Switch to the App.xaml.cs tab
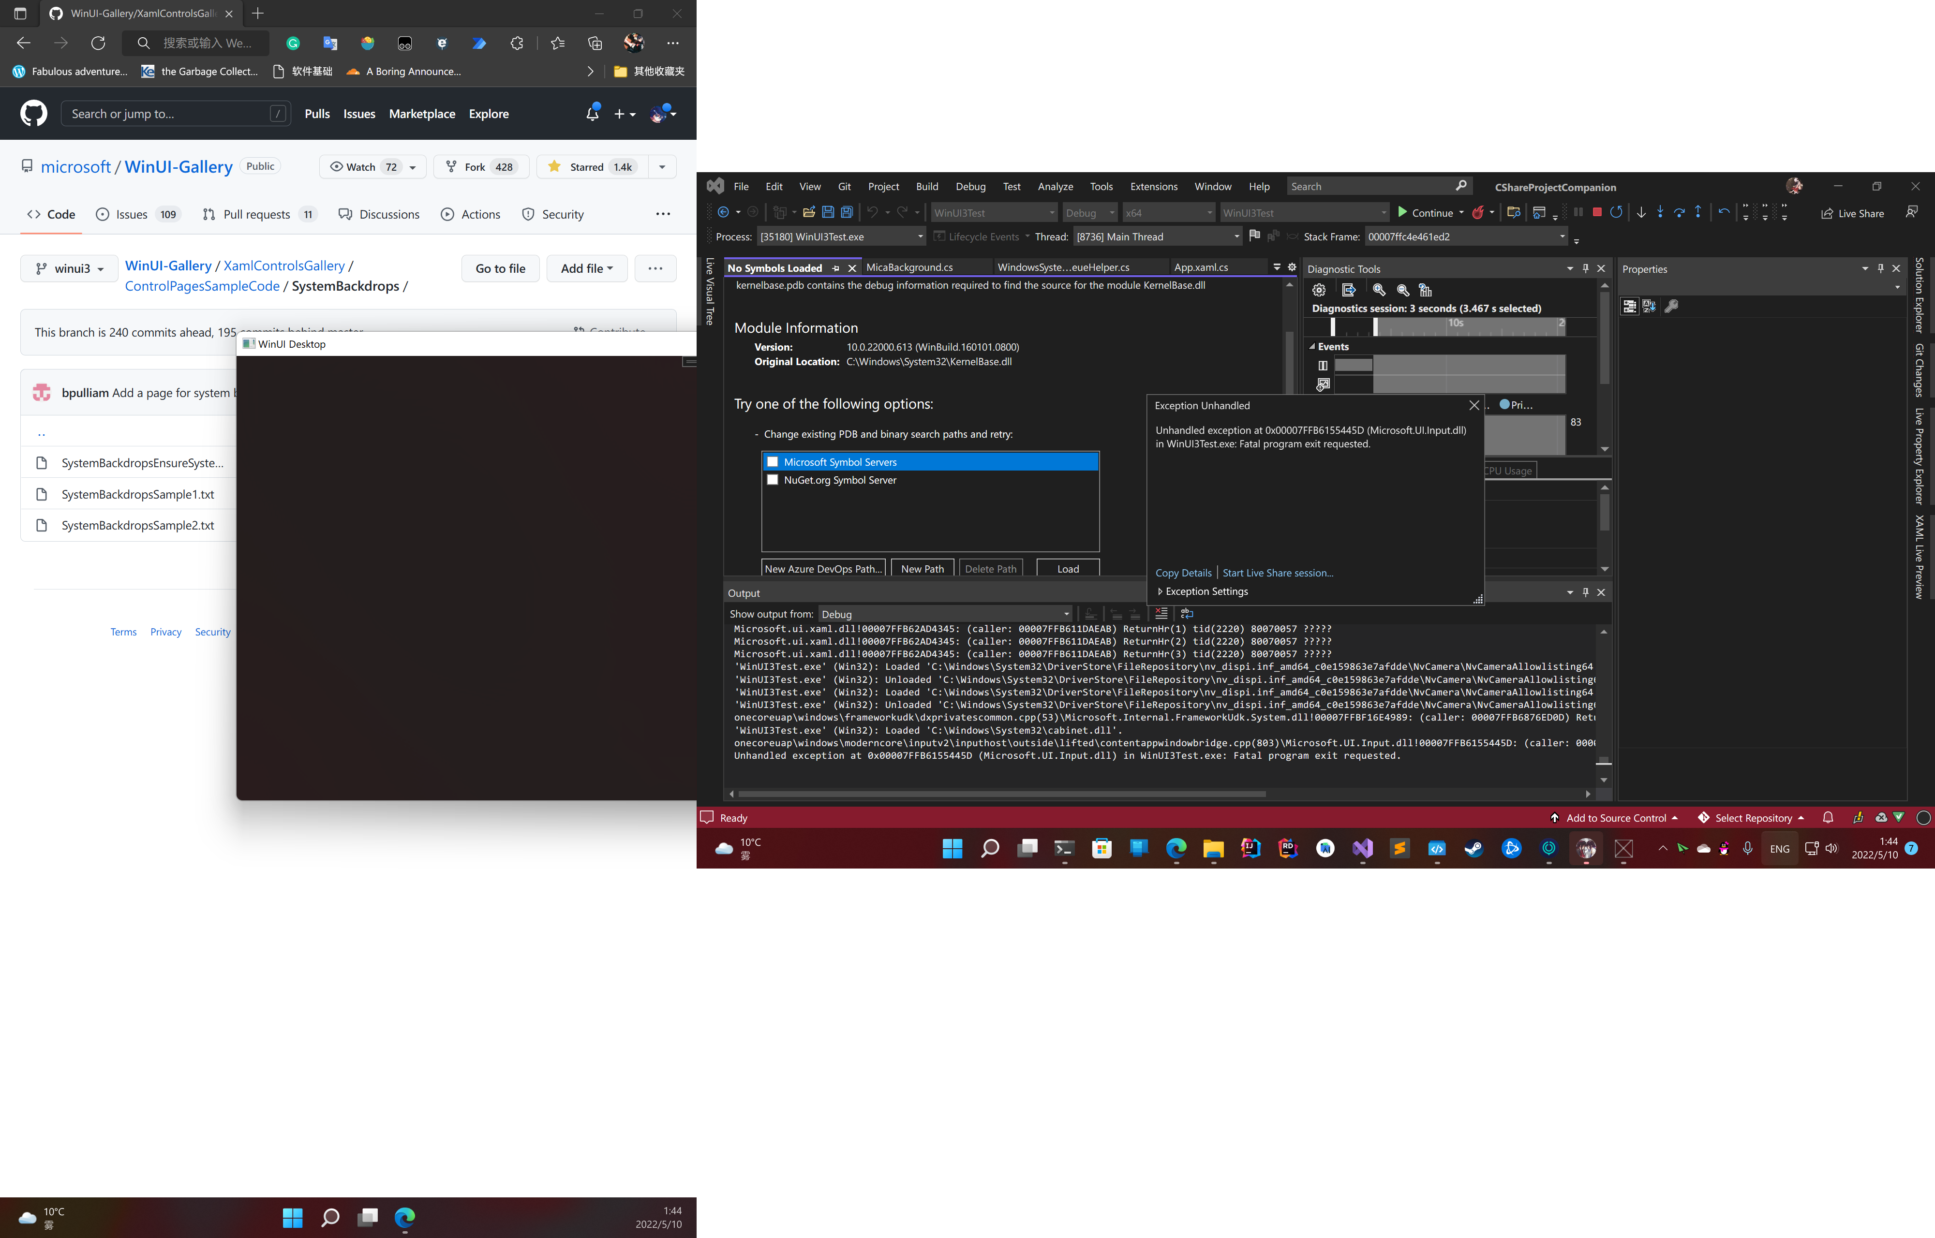This screenshot has width=1935, height=1238. [x=1201, y=267]
